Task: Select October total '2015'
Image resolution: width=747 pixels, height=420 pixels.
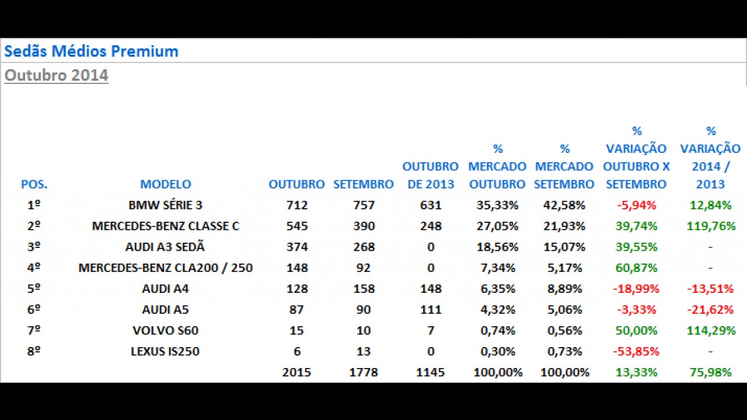Action: (x=296, y=373)
